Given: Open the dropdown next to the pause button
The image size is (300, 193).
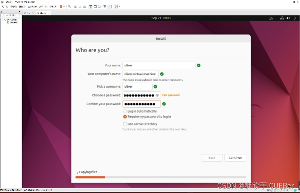Looking at the screenshot, I should pyautogui.click(x=64, y=7).
